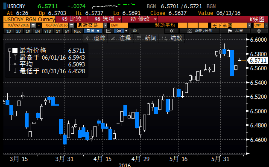This screenshot has height=167, width=269.
Task: Open the 大事 events button
Action: click(x=235, y=31)
